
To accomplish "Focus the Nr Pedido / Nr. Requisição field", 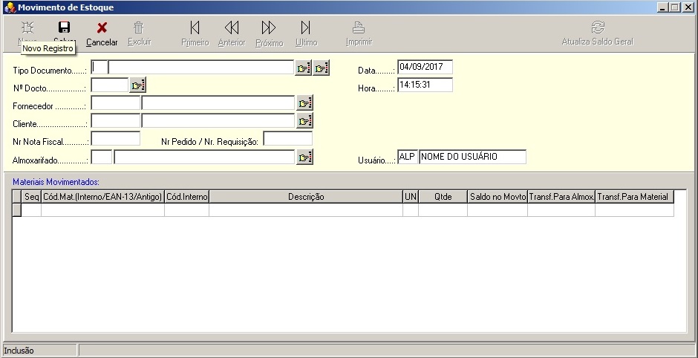I will (287, 138).
